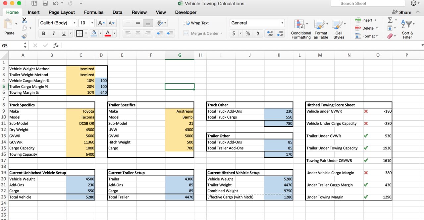Switch to the Formulas tab
Image resolution: width=424 pixels, height=220 pixels.
click(94, 12)
